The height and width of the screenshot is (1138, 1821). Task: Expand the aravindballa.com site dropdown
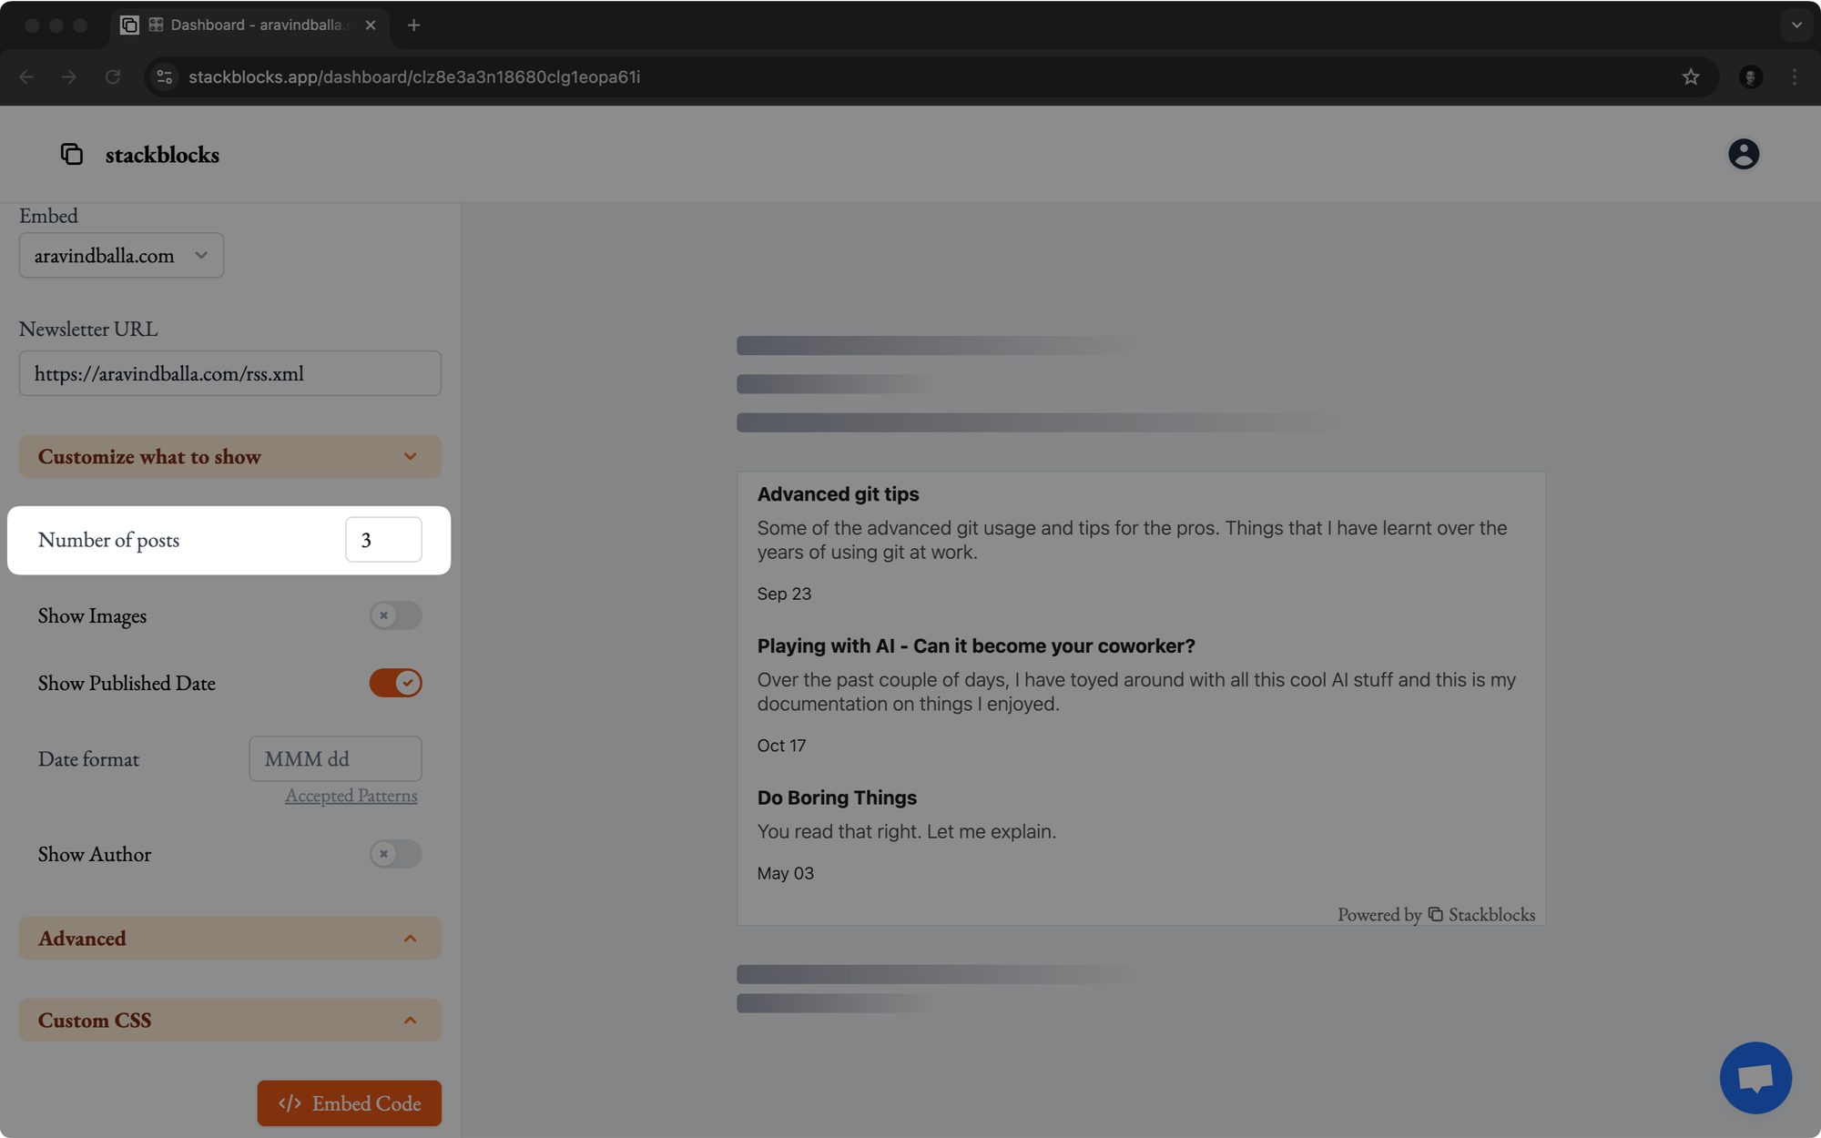[120, 254]
